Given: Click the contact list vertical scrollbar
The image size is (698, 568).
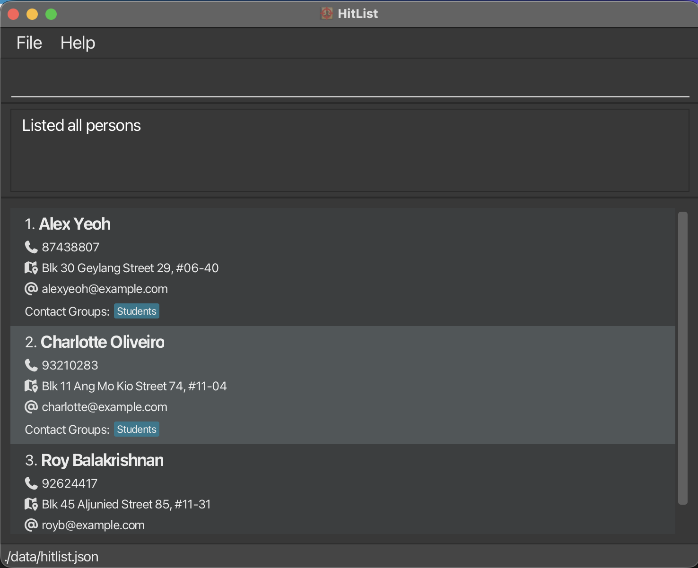Looking at the screenshot, I should click(x=682, y=358).
